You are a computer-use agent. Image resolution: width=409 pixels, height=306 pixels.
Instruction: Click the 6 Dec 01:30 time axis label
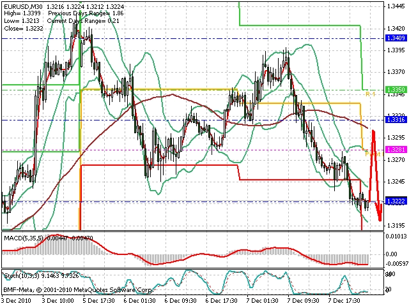140,300
